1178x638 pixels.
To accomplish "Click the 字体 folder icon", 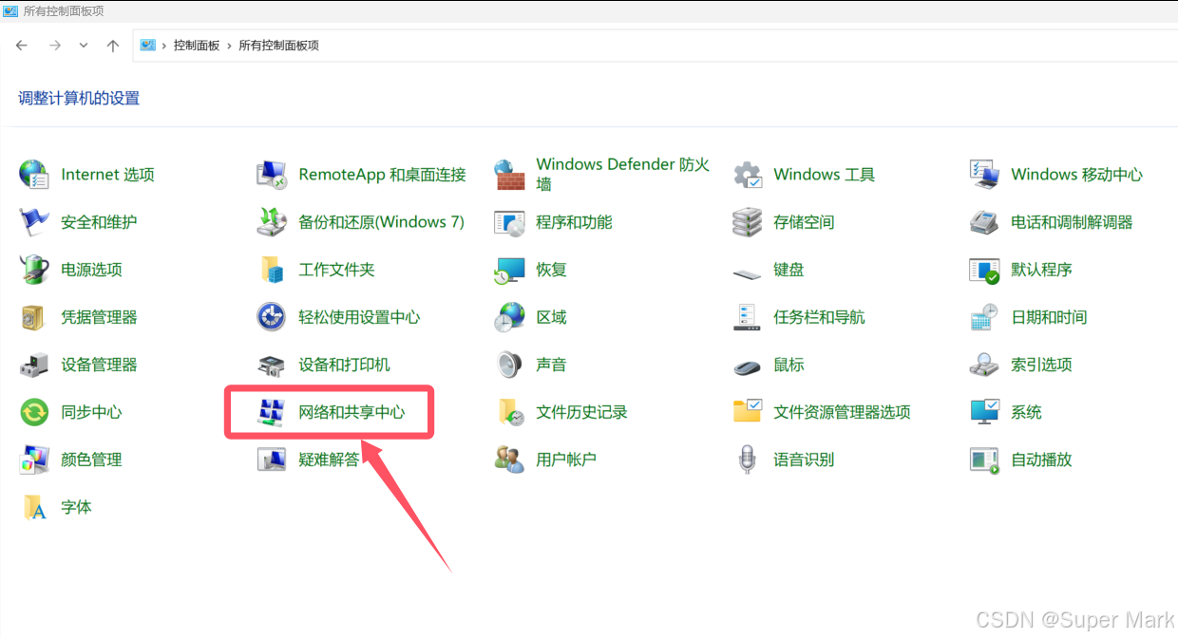I will 34,507.
